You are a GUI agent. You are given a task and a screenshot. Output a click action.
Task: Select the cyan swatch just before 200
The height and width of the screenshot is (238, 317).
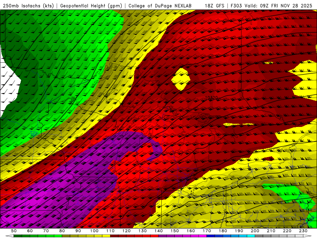click(251, 236)
